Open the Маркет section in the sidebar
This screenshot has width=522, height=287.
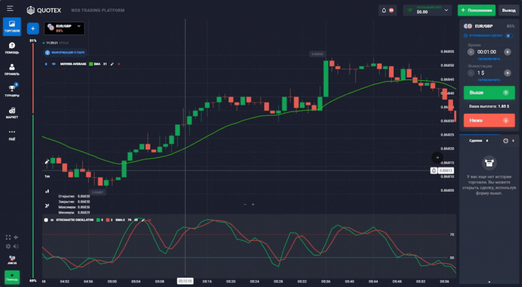point(12,113)
